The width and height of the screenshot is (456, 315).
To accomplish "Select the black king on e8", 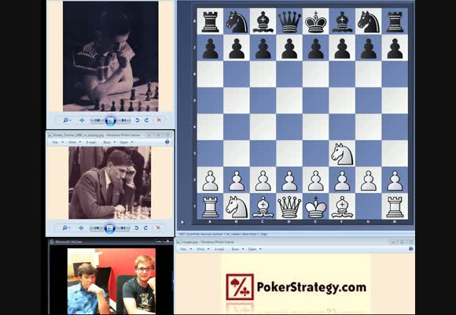I will (315, 21).
